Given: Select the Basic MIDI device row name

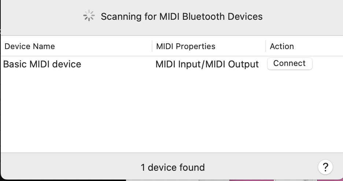Looking at the screenshot, I should 42,64.
